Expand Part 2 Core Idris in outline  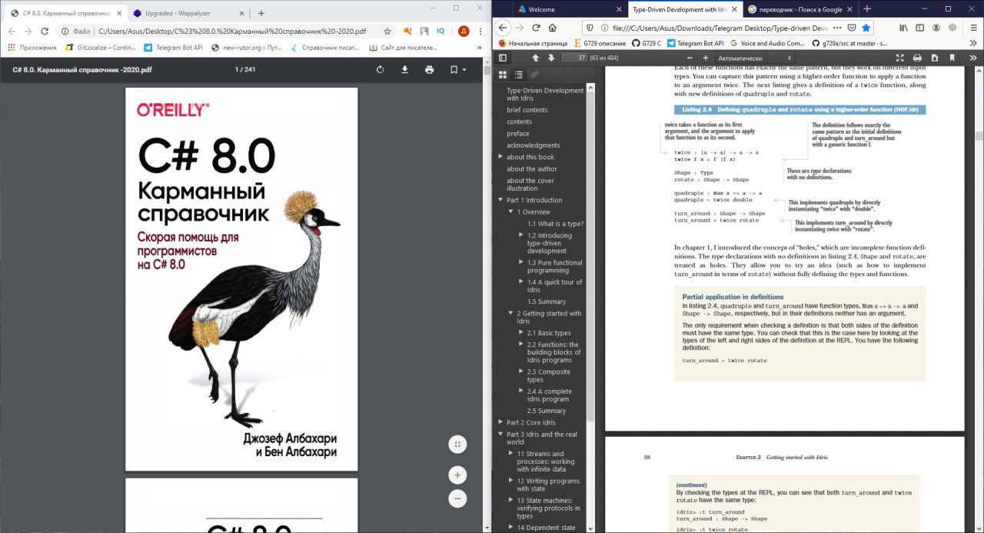(501, 422)
